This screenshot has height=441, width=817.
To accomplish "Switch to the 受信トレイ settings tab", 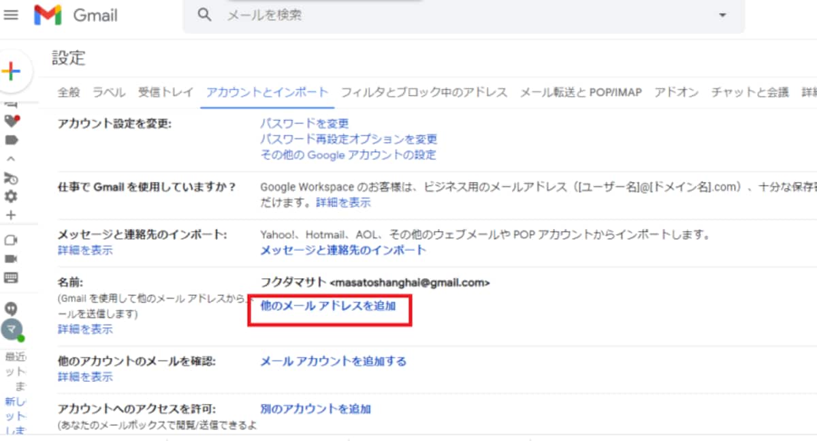I will (x=165, y=92).
